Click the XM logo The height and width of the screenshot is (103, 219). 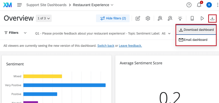coord(8,5)
